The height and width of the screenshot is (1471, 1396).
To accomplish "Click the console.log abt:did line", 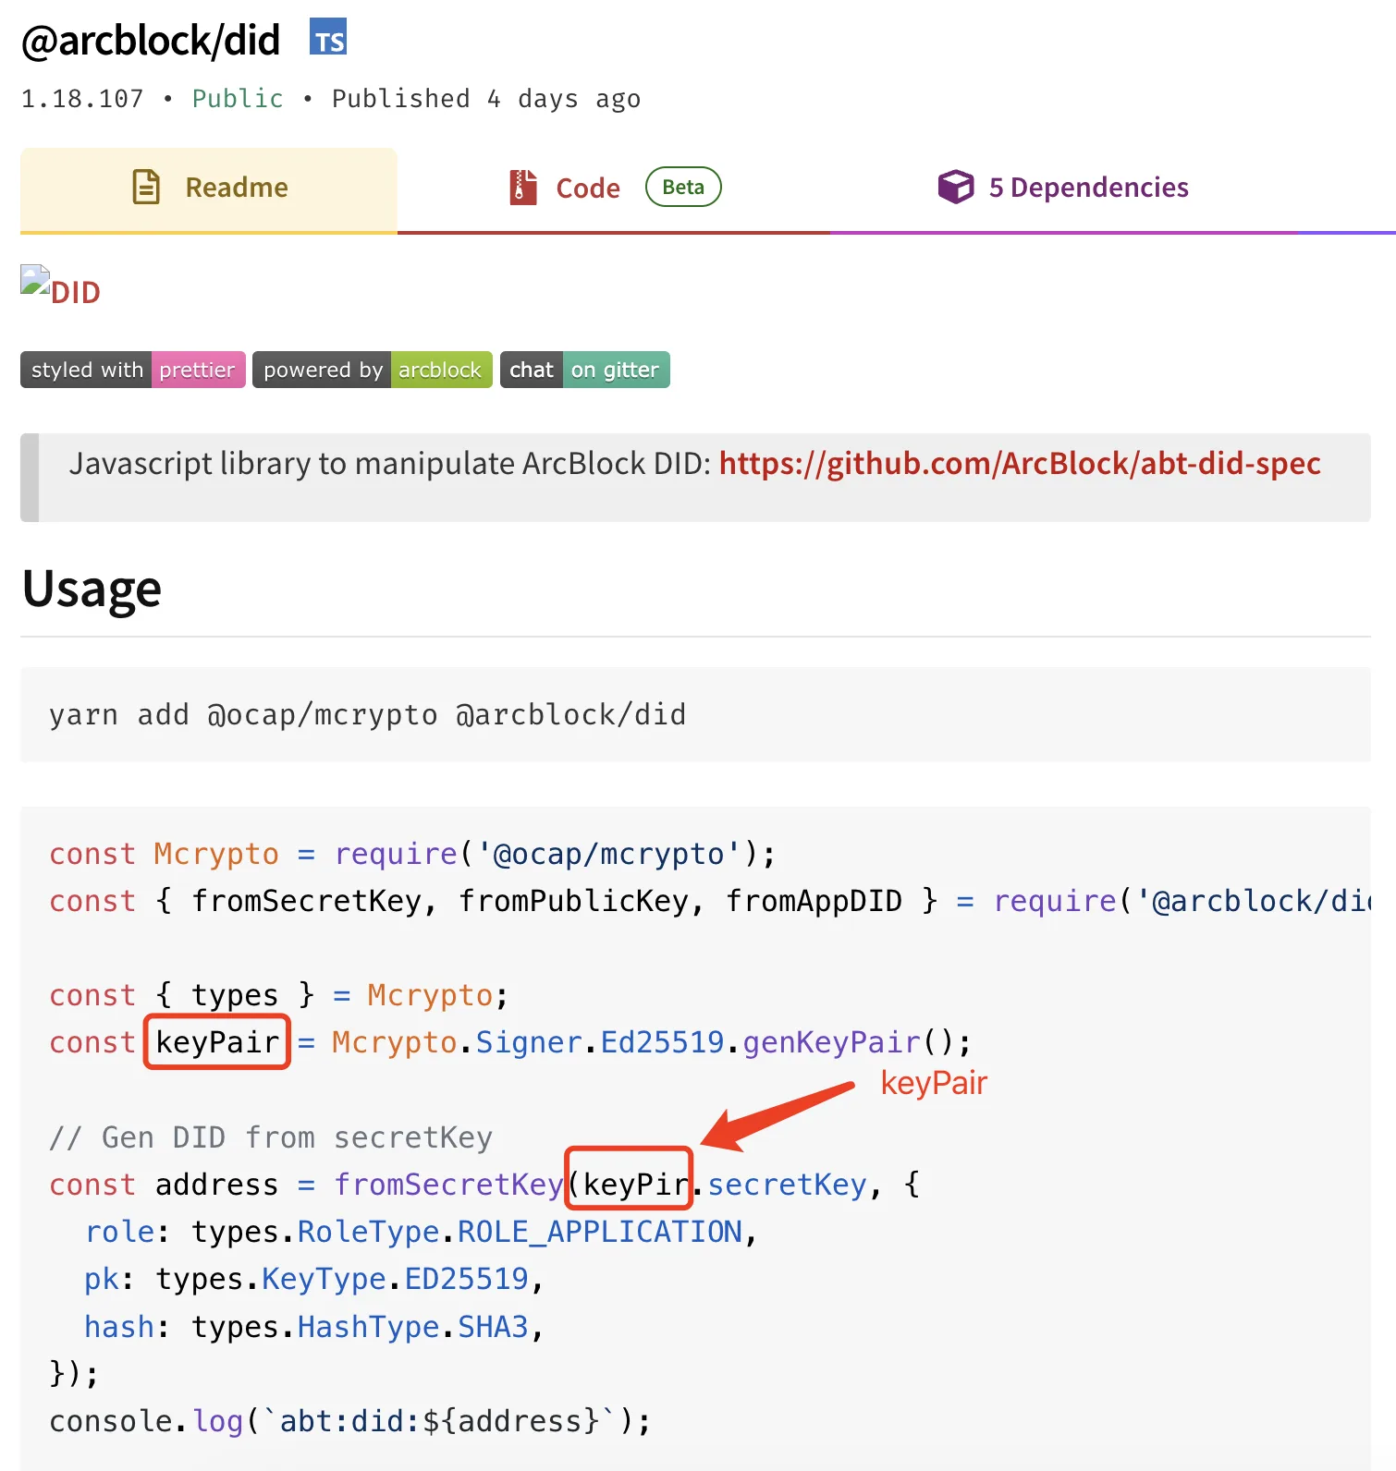I will (x=350, y=1421).
